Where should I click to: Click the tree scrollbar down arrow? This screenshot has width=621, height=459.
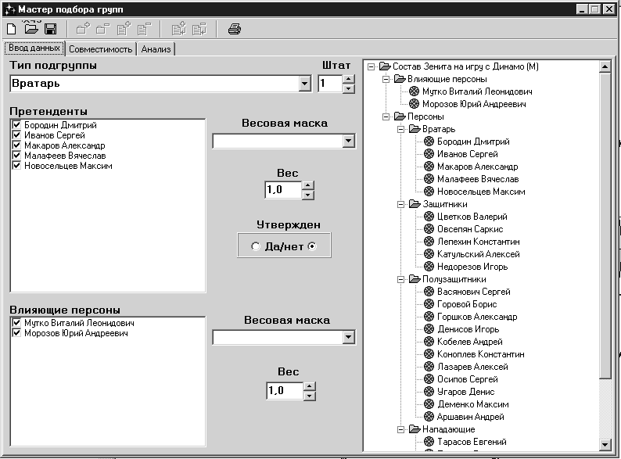(x=605, y=445)
